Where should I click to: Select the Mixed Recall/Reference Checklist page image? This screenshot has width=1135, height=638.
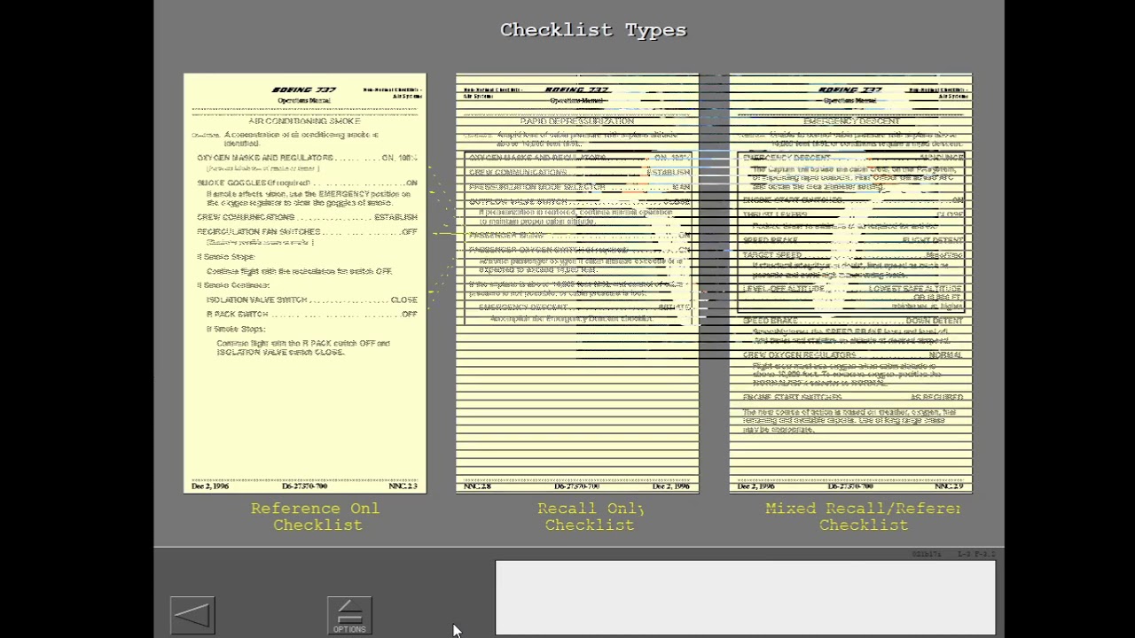(x=850, y=284)
